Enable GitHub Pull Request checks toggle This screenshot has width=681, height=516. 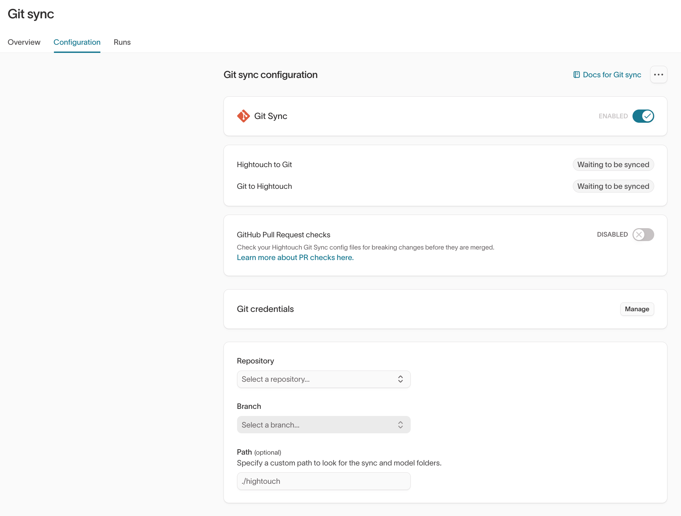[x=643, y=235]
